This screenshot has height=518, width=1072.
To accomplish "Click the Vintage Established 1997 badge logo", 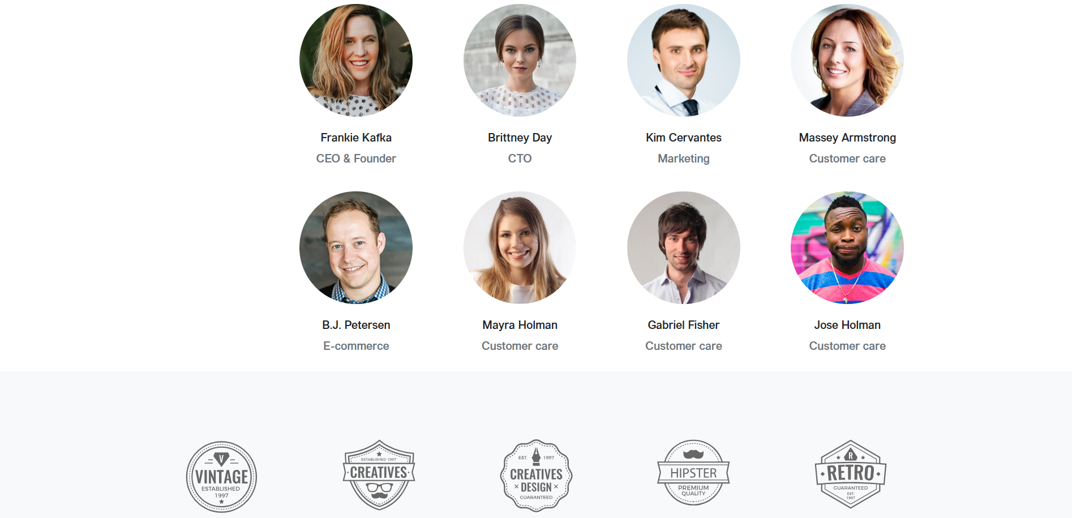I will point(221,477).
